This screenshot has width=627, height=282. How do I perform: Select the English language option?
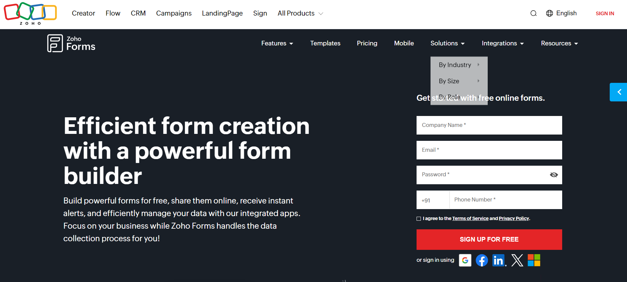tap(566, 13)
